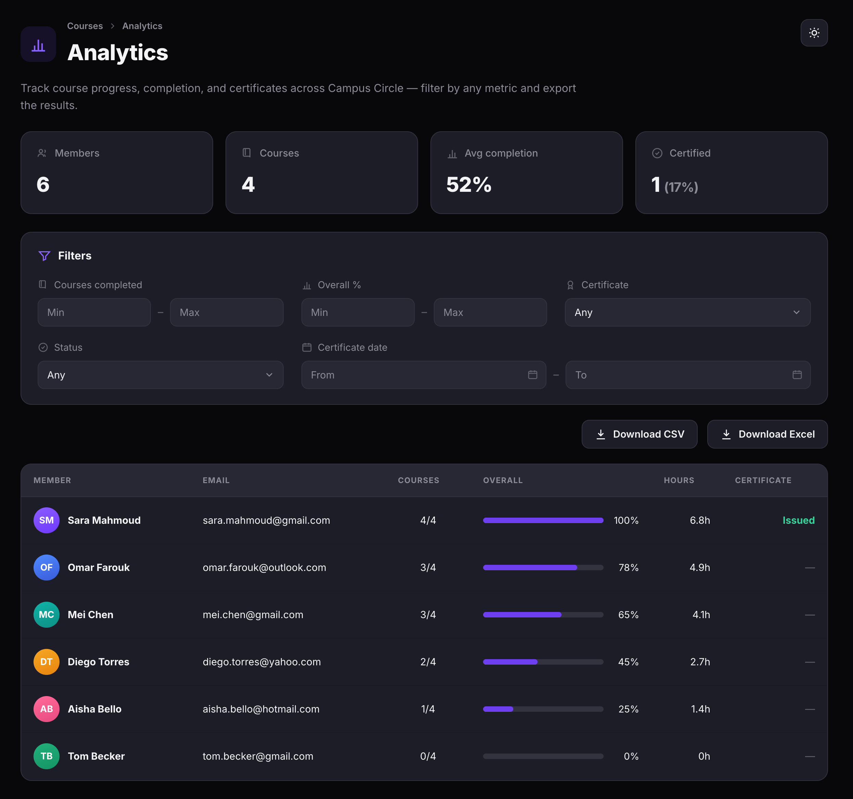Click the Certificate ribbon icon in filters
This screenshot has width=853, height=799.
pyautogui.click(x=570, y=285)
